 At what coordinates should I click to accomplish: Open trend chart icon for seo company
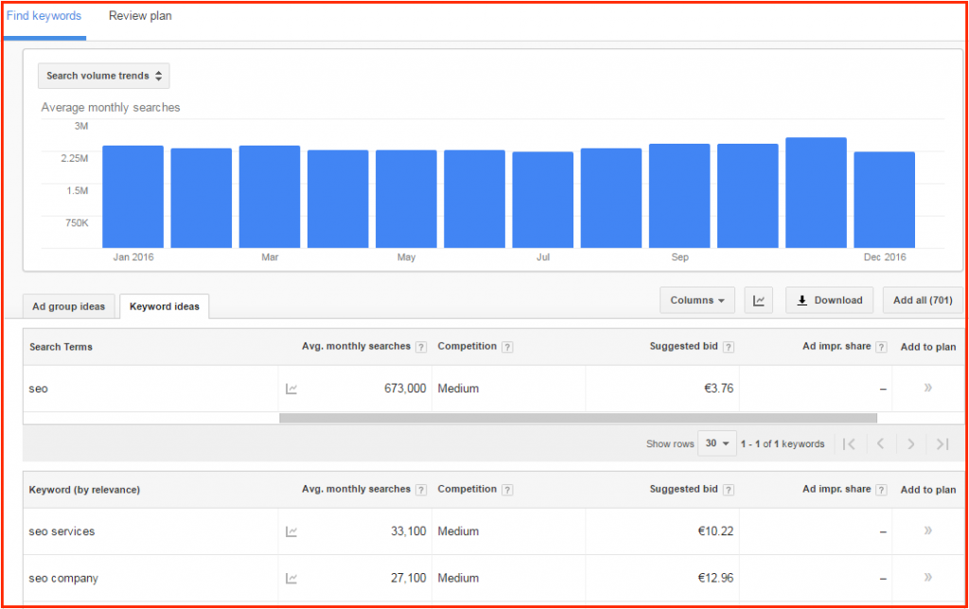tap(291, 579)
